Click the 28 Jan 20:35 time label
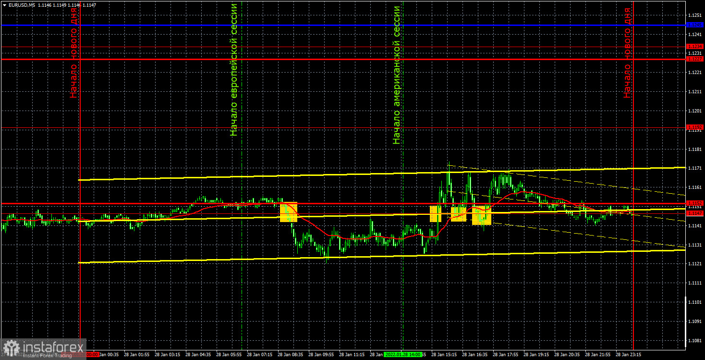 click(x=566, y=354)
